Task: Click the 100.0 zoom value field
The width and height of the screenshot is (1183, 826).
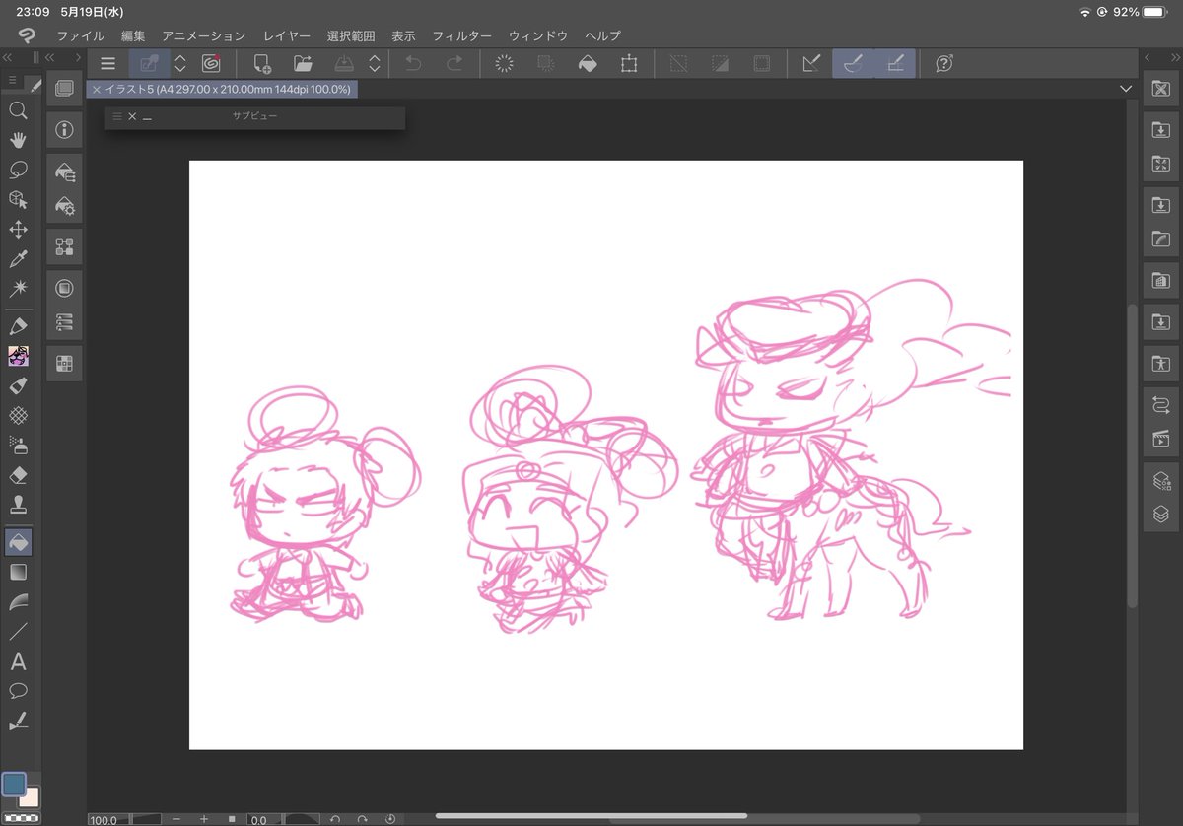Action: (x=108, y=819)
